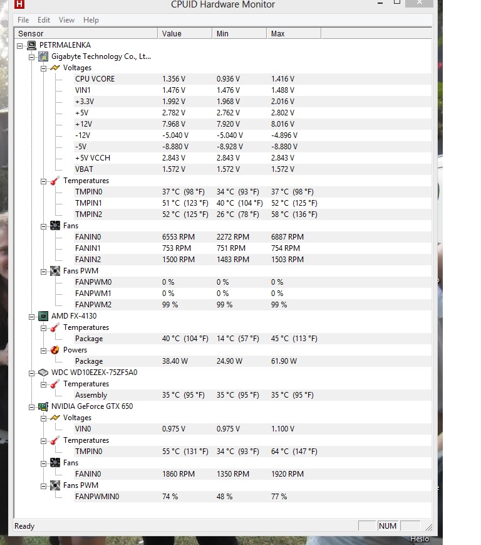This screenshot has width=481, height=545.
Task: Click the Value column header
Action: click(x=185, y=34)
